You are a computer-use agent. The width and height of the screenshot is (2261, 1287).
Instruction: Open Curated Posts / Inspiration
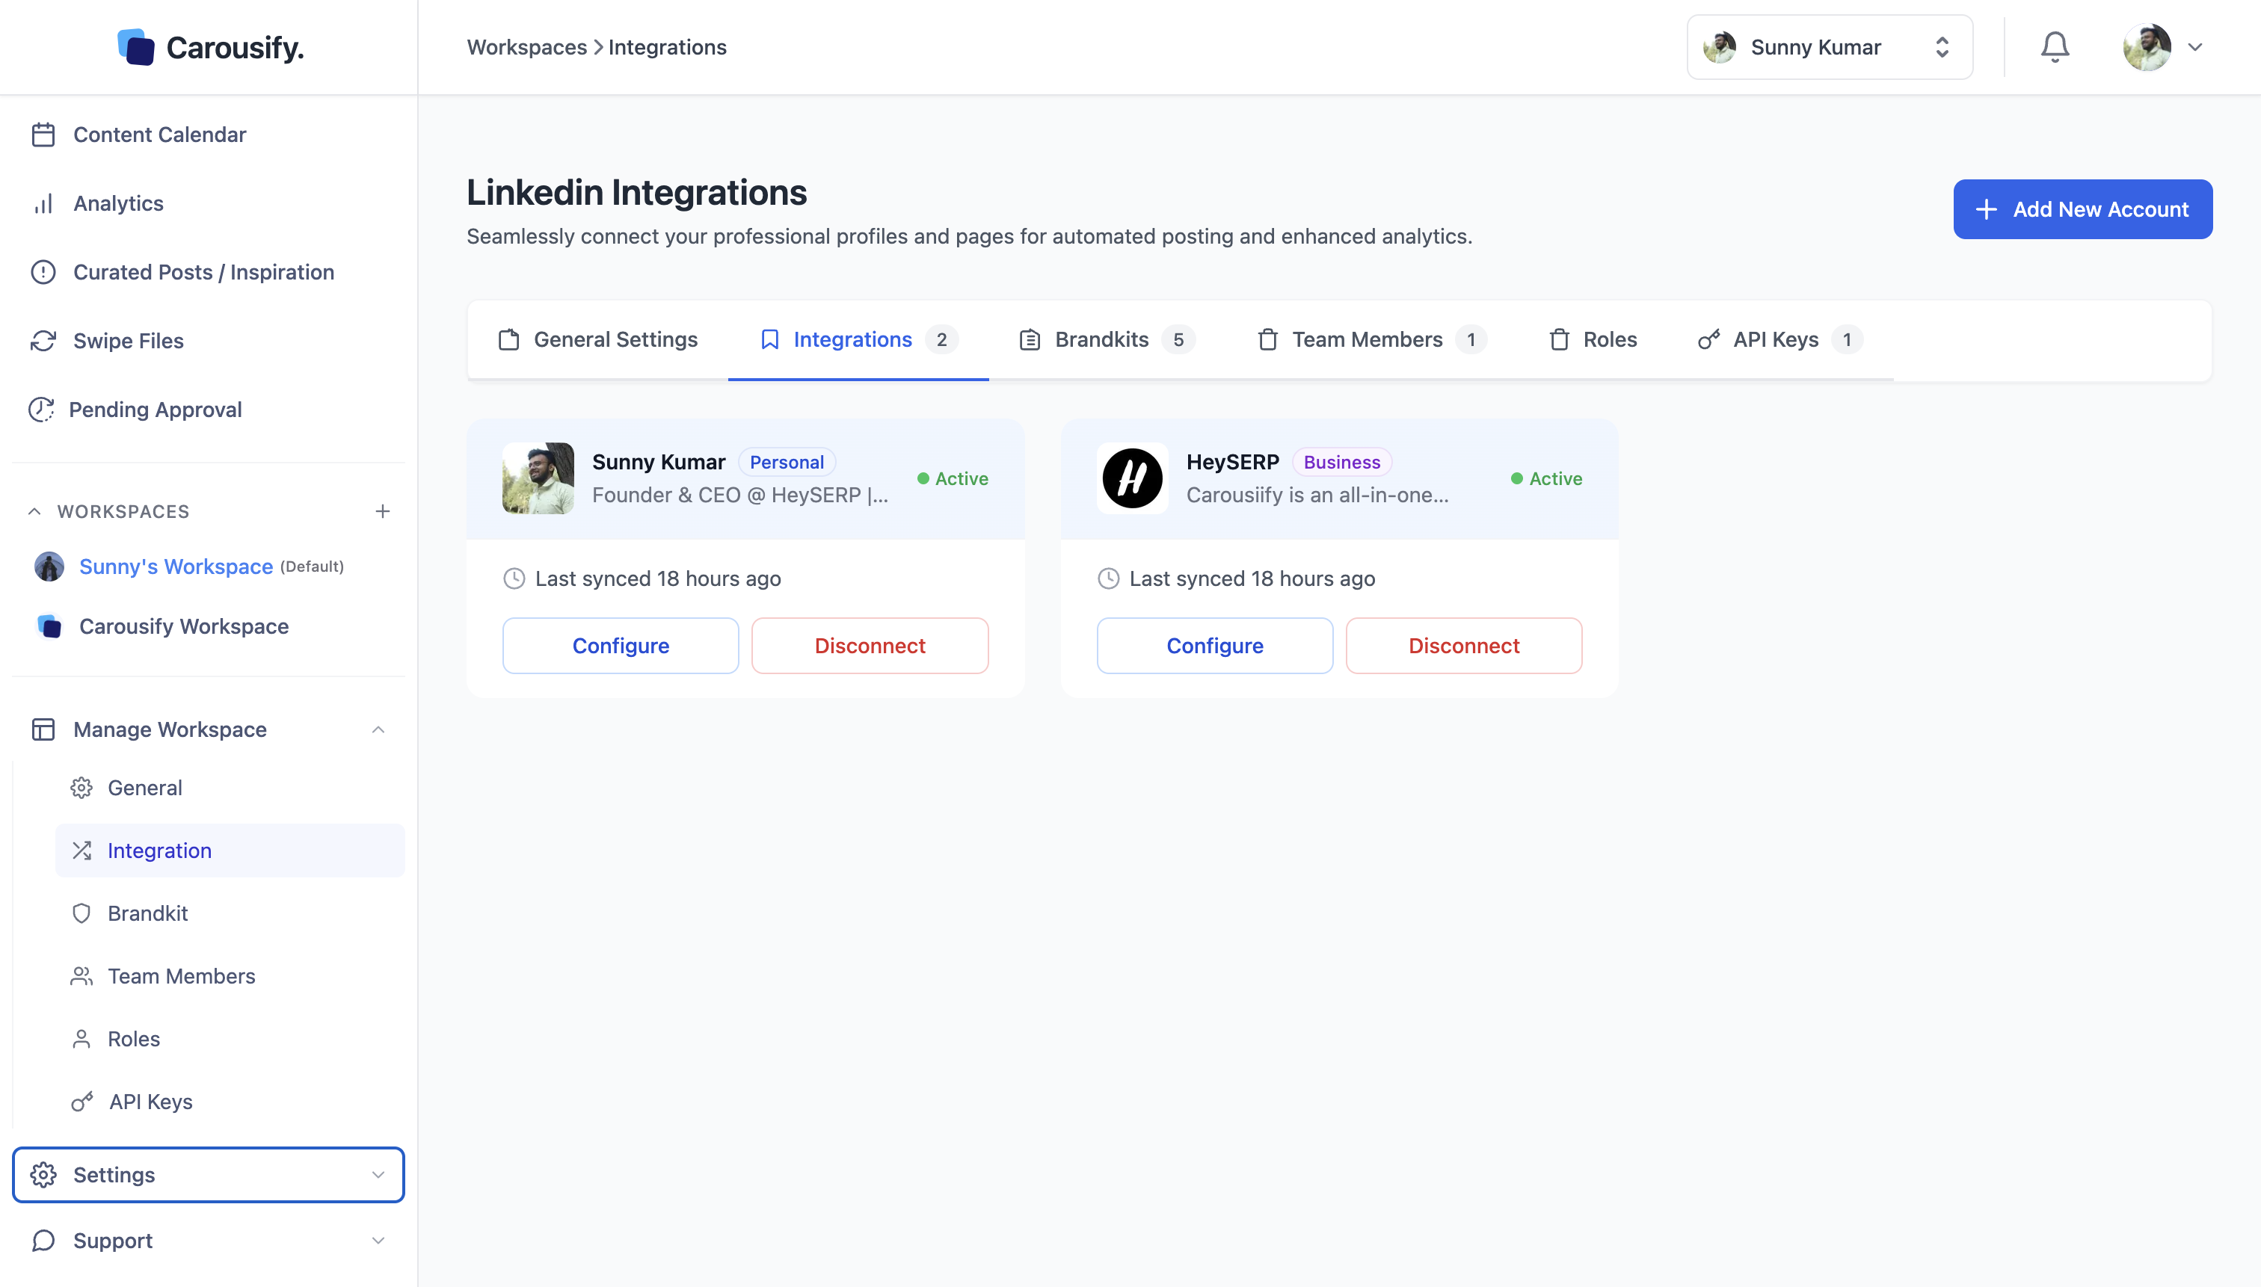pos(203,272)
